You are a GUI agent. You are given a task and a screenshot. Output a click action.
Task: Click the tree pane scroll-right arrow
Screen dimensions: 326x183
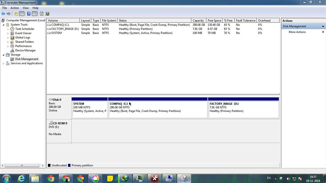click(43, 165)
